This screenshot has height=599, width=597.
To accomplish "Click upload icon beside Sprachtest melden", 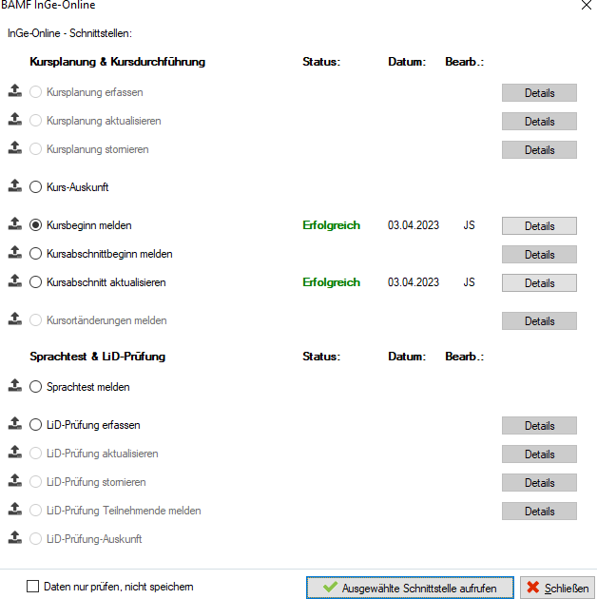I will [15, 385].
